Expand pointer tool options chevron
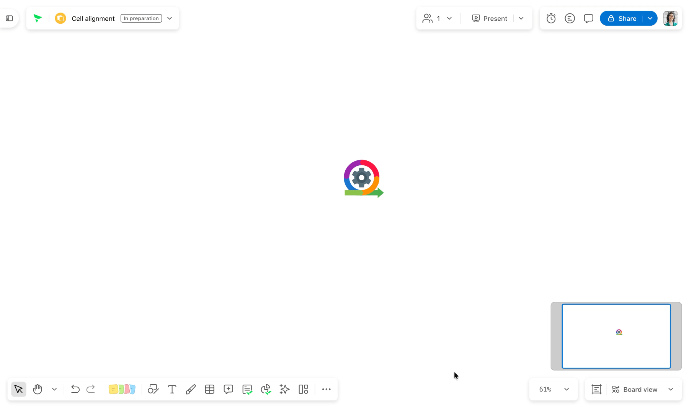The width and height of the screenshot is (689, 408). point(54,389)
